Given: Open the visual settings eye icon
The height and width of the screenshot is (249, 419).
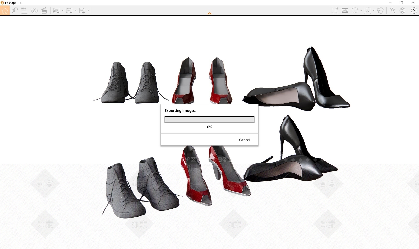Looking at the screenshot, I should pos(392,10).
